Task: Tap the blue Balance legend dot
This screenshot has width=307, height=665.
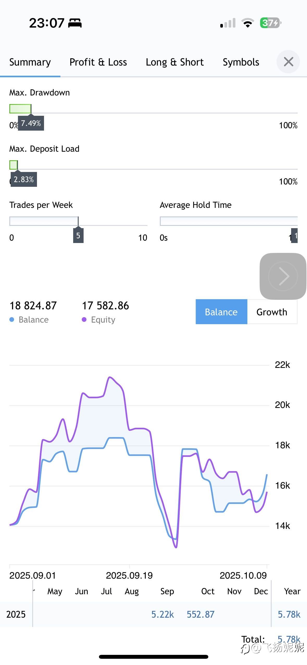Action: coord(12,319)
